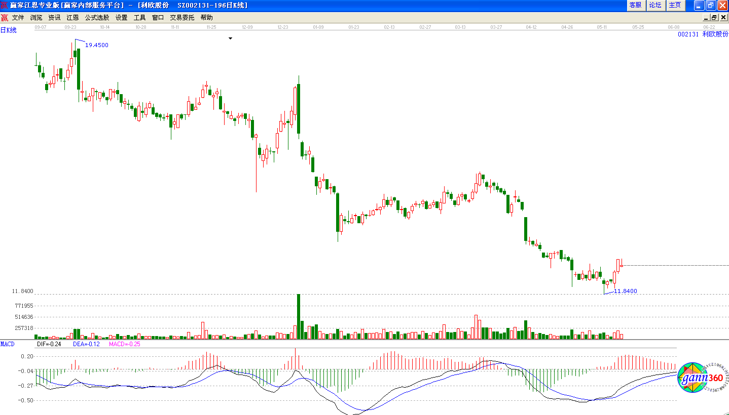Viewport: 729px width, 415px height.
Task: Open the 江恩 menu
Action: click(73, 18)
